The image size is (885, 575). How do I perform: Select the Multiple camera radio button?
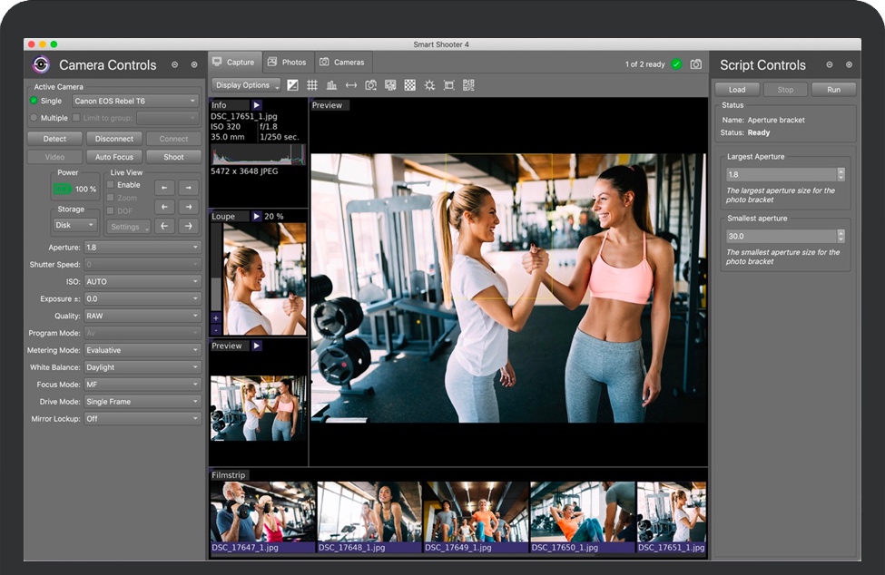(x=34, y=118)
